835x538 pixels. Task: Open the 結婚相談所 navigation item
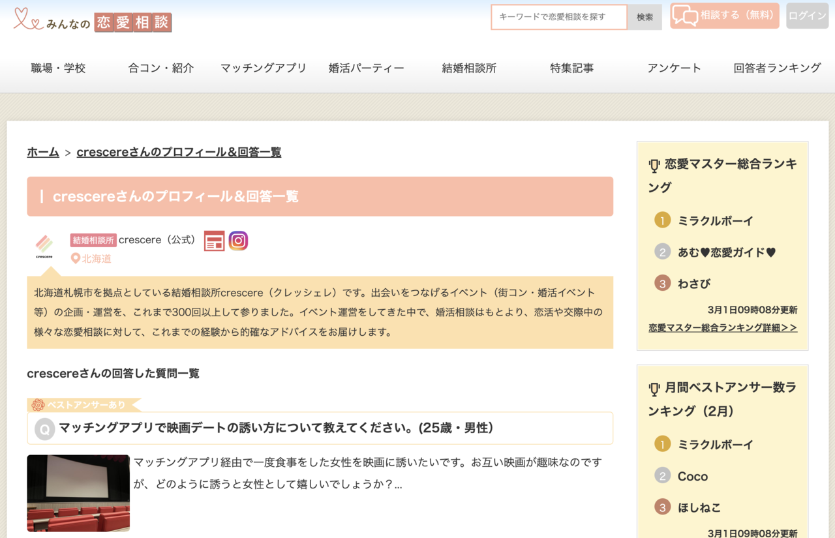(x=469, y=68)
